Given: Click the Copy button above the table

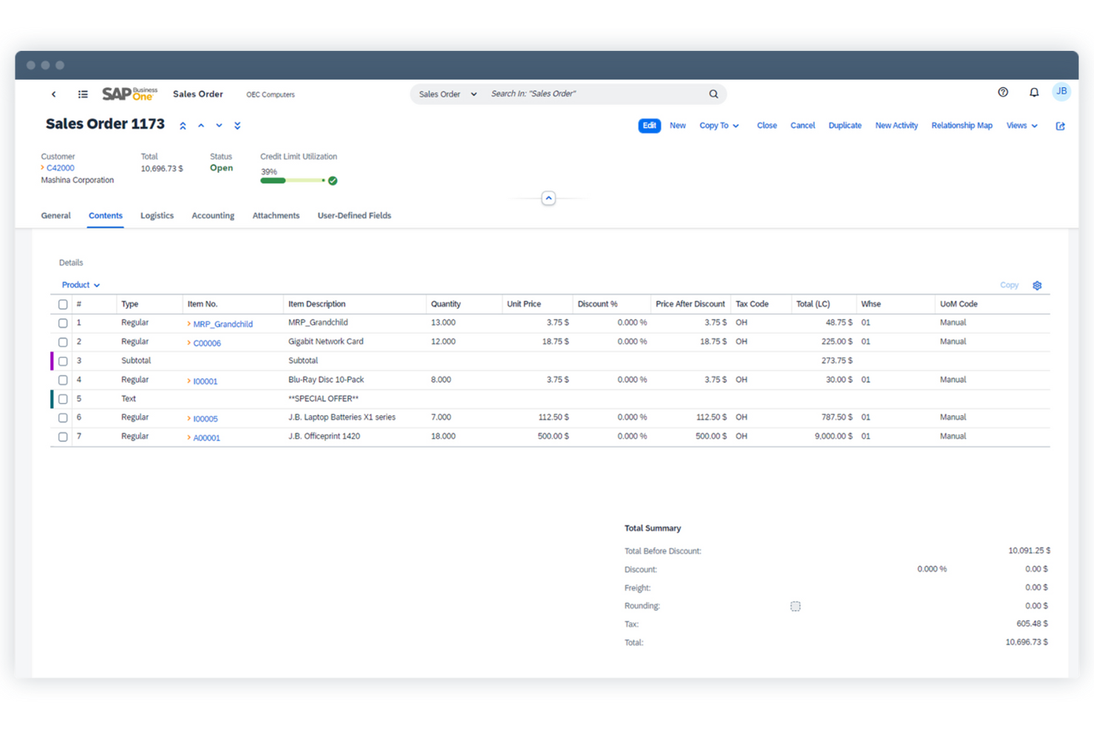Looking at the screenshot, I should (x=1009, y=285).
